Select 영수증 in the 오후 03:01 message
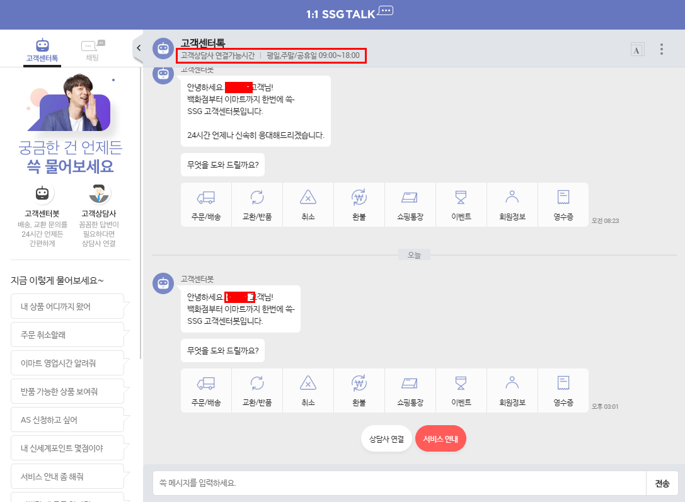This screenshot has height=502, width=685. (563, 391)
